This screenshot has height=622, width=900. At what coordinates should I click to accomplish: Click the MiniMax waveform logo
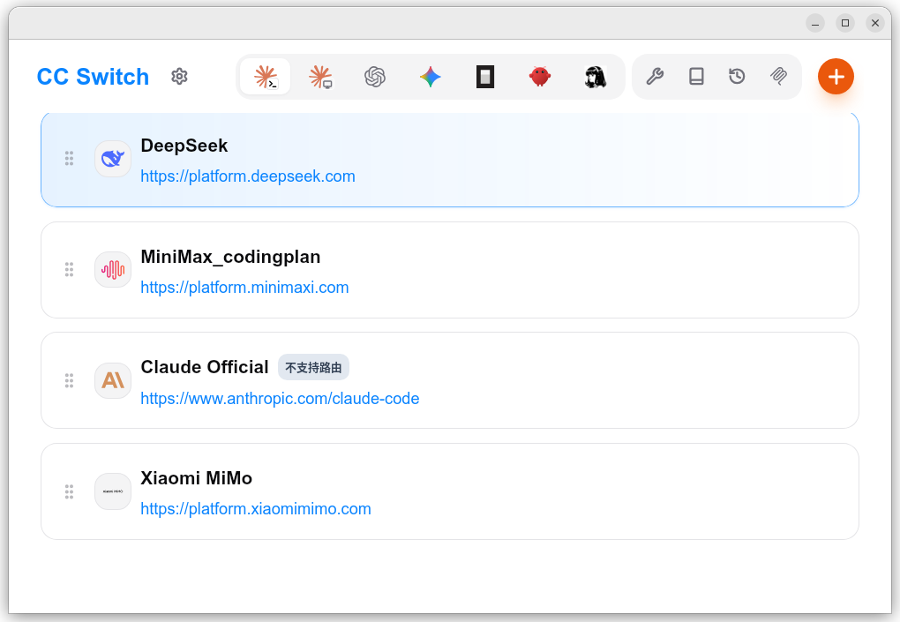pyautogui.click(x=113, y=270)
